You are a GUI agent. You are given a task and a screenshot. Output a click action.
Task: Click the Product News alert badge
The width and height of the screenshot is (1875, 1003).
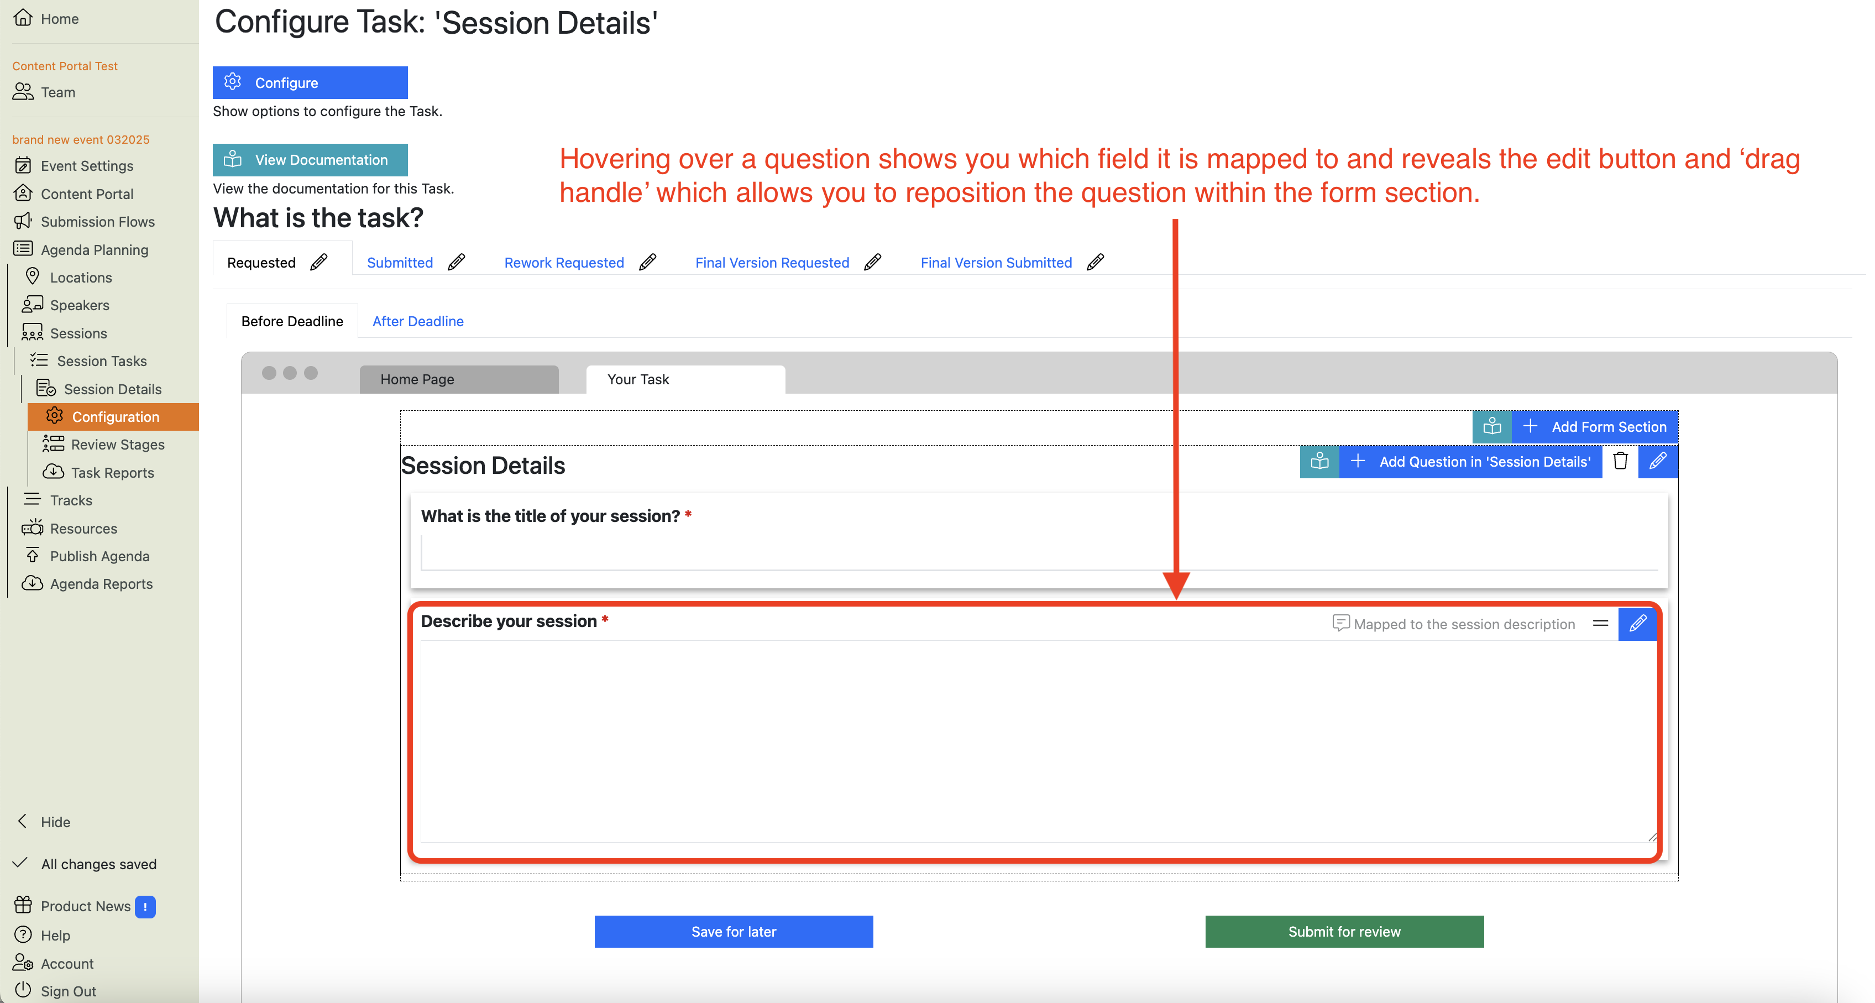point(145,906)
